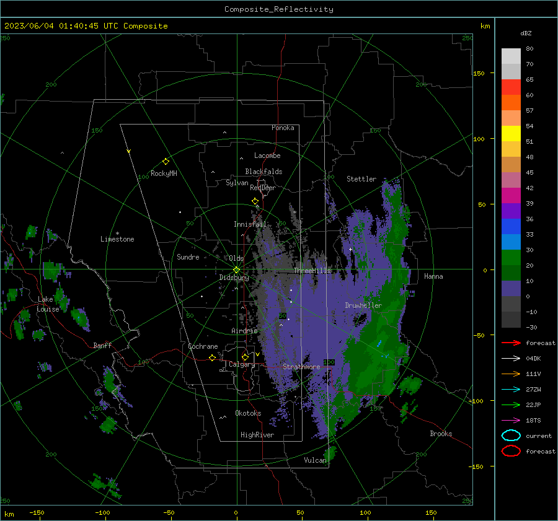The height and width of the screenshot is (521, 558).
Task: Click the yellow radar site marker at center
Action: point(237,270)
